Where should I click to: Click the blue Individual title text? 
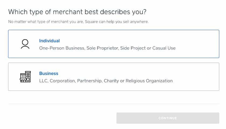point(50,41)
